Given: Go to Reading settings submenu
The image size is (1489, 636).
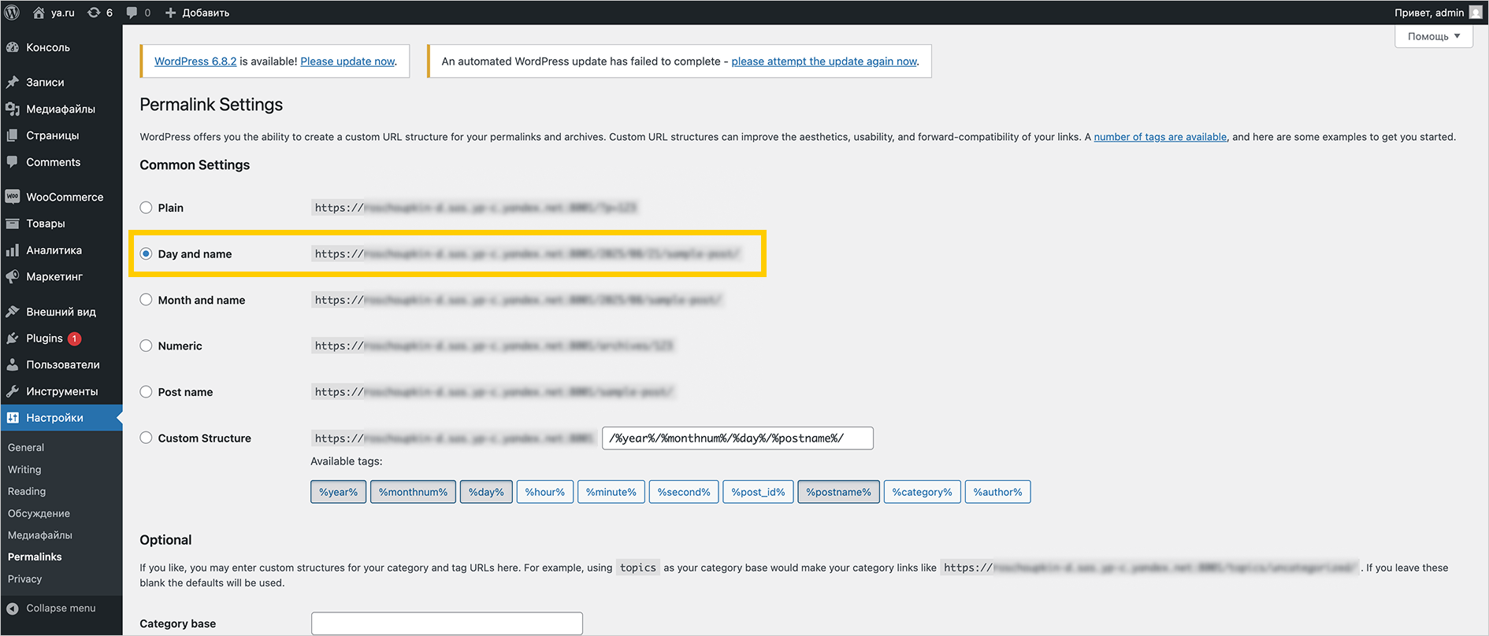Looking at the screenshot, I should [27, 491].
